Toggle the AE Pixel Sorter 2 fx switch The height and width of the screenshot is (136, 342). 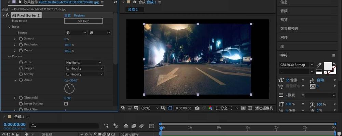pos(8,15)
